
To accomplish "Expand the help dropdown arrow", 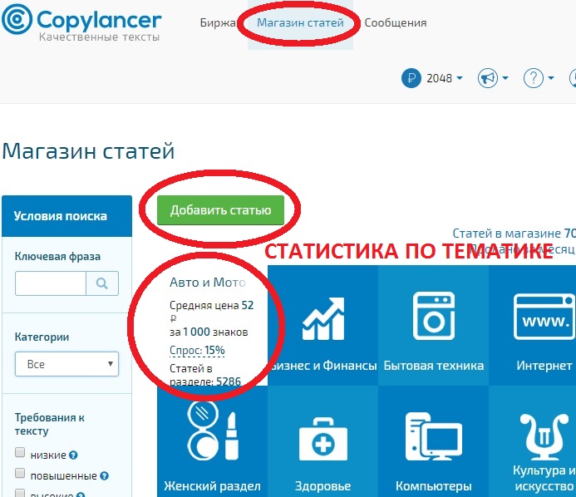I will coord(551,78).
